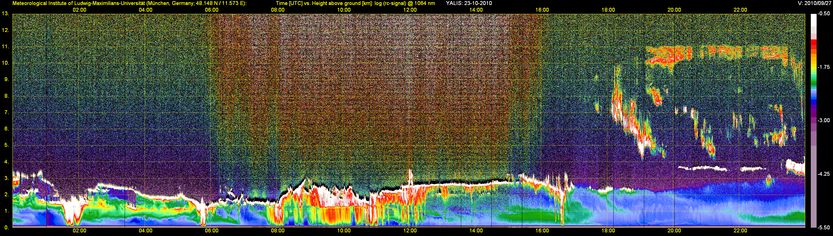The image size is (833, 236).
Task: Click the 4. height axis label
Action: pyautogui.click(x=6, y=162)
